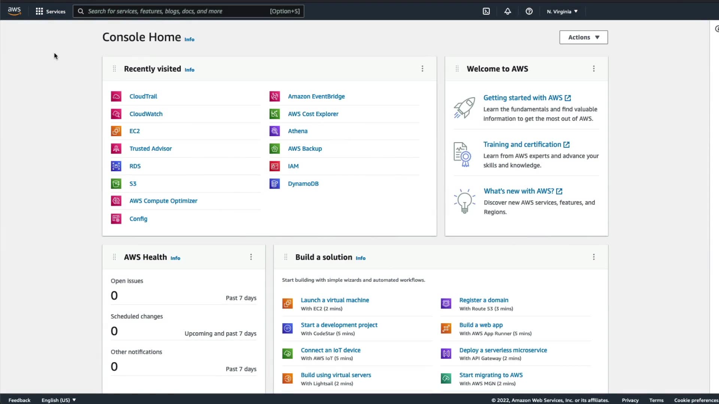Open Recently visited widget options menu
The image size is (719, 404).
coord(422,69)
